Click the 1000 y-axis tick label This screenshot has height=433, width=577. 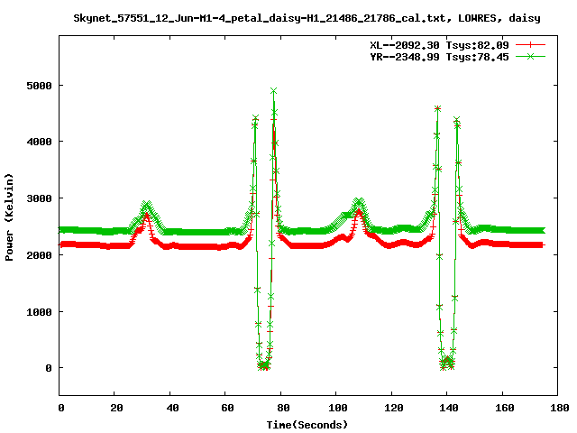tap(39, 312)
